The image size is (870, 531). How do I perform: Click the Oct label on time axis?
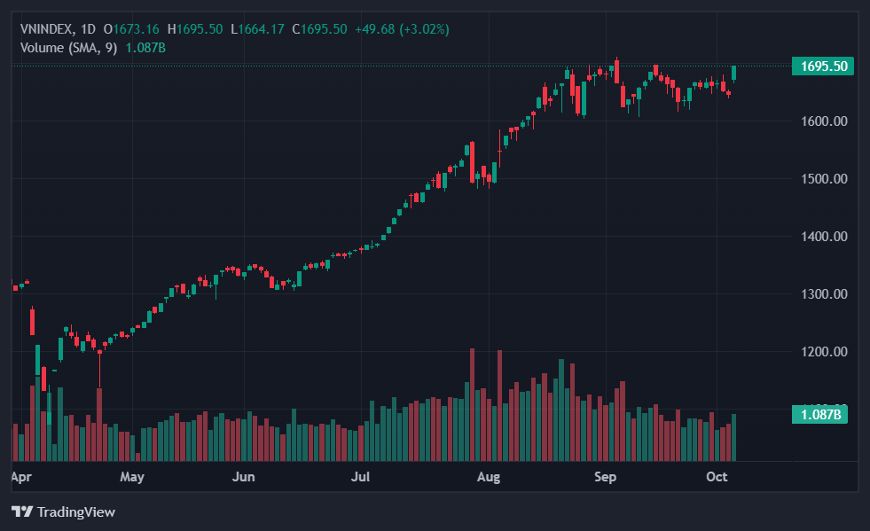(x=717, y=477)
